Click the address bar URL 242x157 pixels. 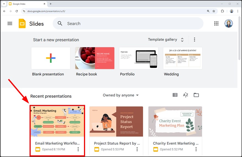[46, 11]
